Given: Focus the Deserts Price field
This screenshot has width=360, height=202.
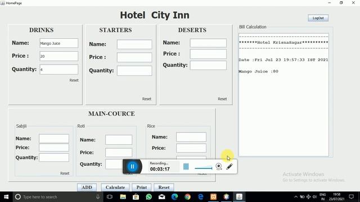Looking at the screenshot, I should [208, 54].
